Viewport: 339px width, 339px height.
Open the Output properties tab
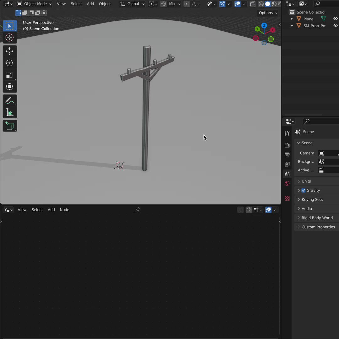(x=287, y=154)
